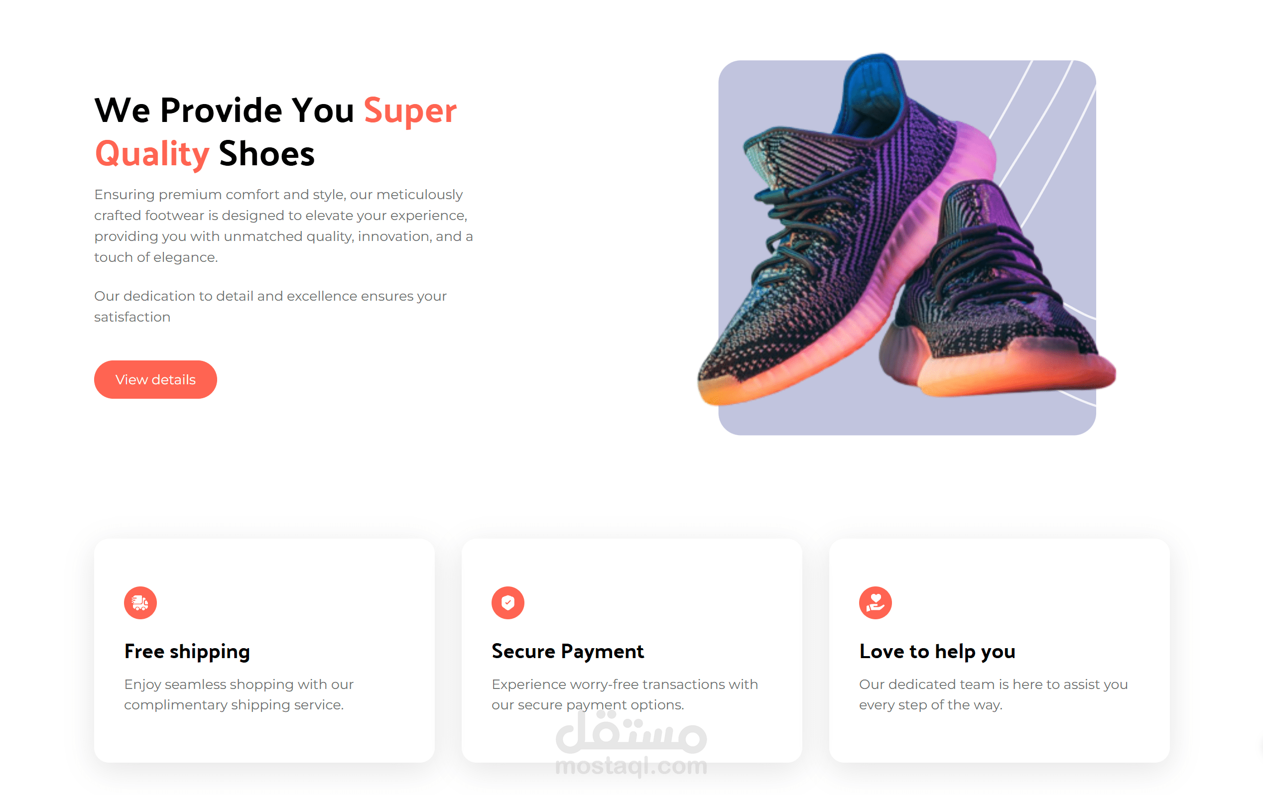
Task: Click the 'Our dedicated team' card description
Action: (994, 694)
